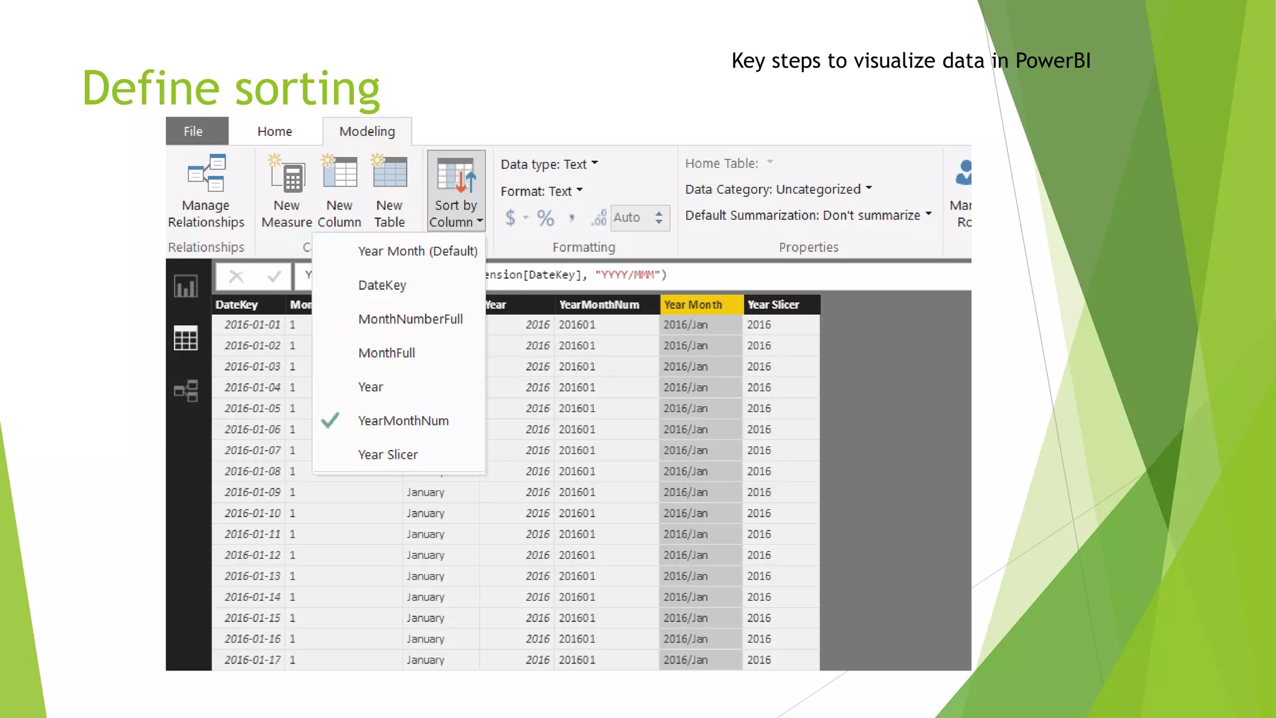Create a New Table
The width and height of the screenshot is (1276, 718).
click(389, 191)
